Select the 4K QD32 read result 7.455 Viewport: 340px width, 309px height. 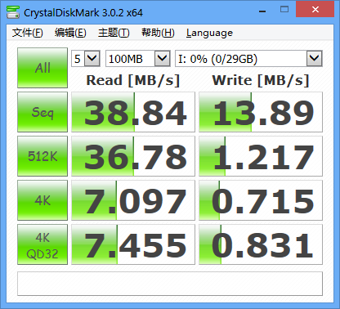pyautogui.click(x=133, y=244)
